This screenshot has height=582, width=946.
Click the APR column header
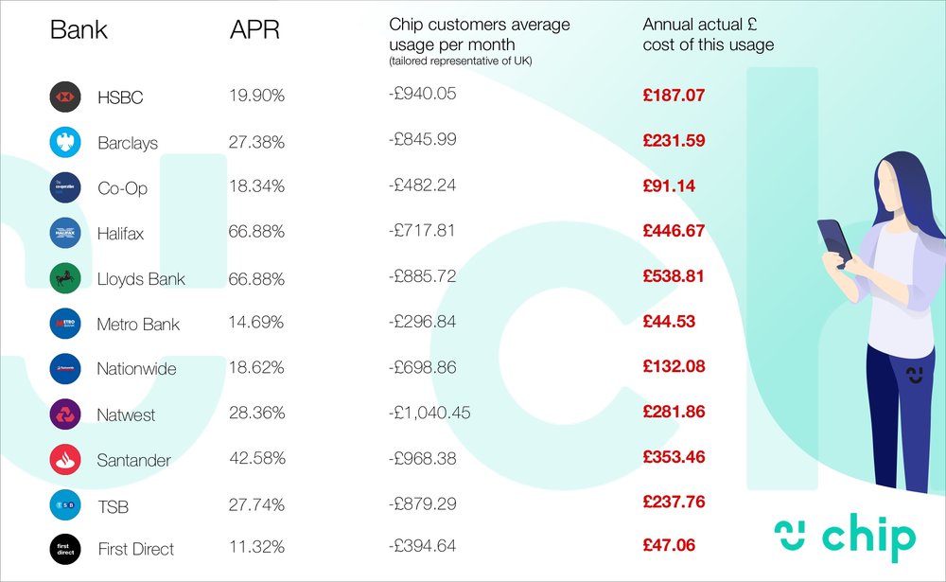[x=254, y=29]
